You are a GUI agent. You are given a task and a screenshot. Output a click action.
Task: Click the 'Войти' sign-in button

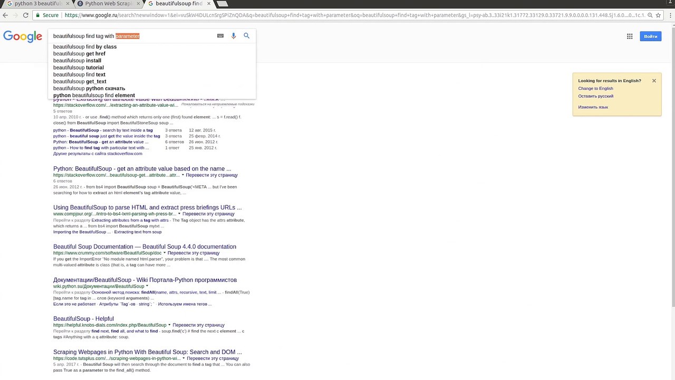tap(650, 36)
